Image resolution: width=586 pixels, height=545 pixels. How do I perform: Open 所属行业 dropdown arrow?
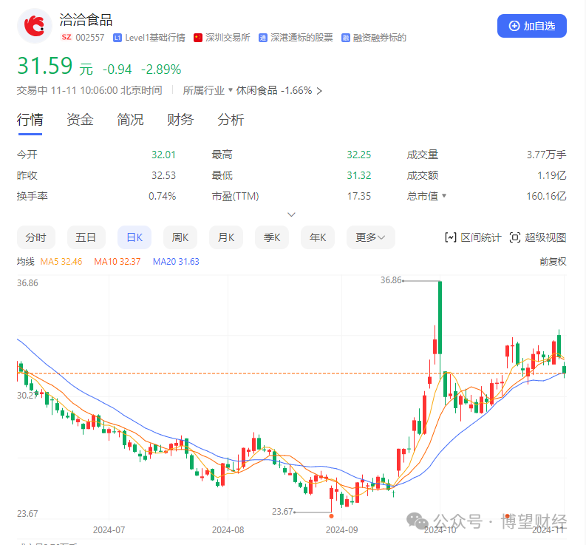click(231, 89)
